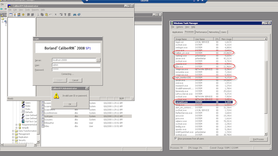Click the Paste clipboard icon in toolbar
Screen dimensions: 278x156
[46, 14]
